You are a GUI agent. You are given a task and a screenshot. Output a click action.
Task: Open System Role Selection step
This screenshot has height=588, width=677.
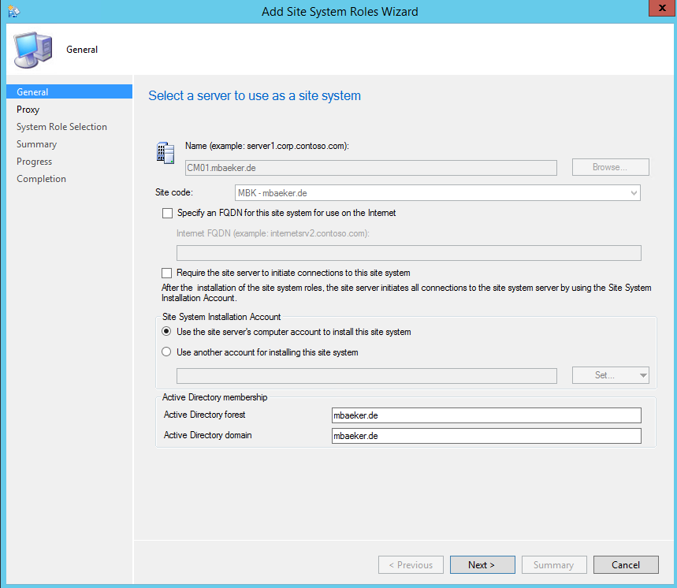pyautogui.click(x=61, y=127)
